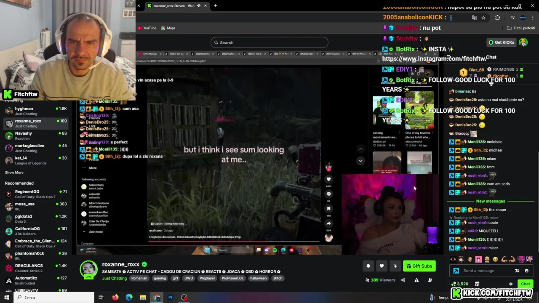
Task: Report the stream via warning triangle icon
Action: (416, 280)
